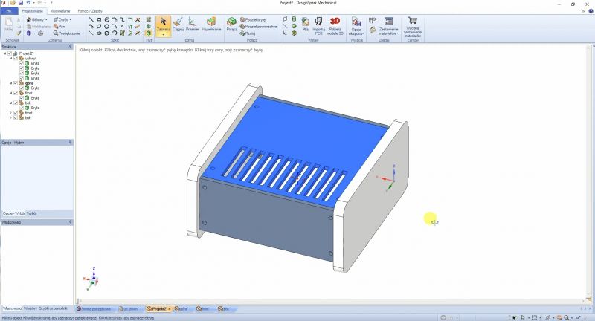Collapse the uchwyt tree node
This screenshot has width=595, height=321.
tap(10, 59)
